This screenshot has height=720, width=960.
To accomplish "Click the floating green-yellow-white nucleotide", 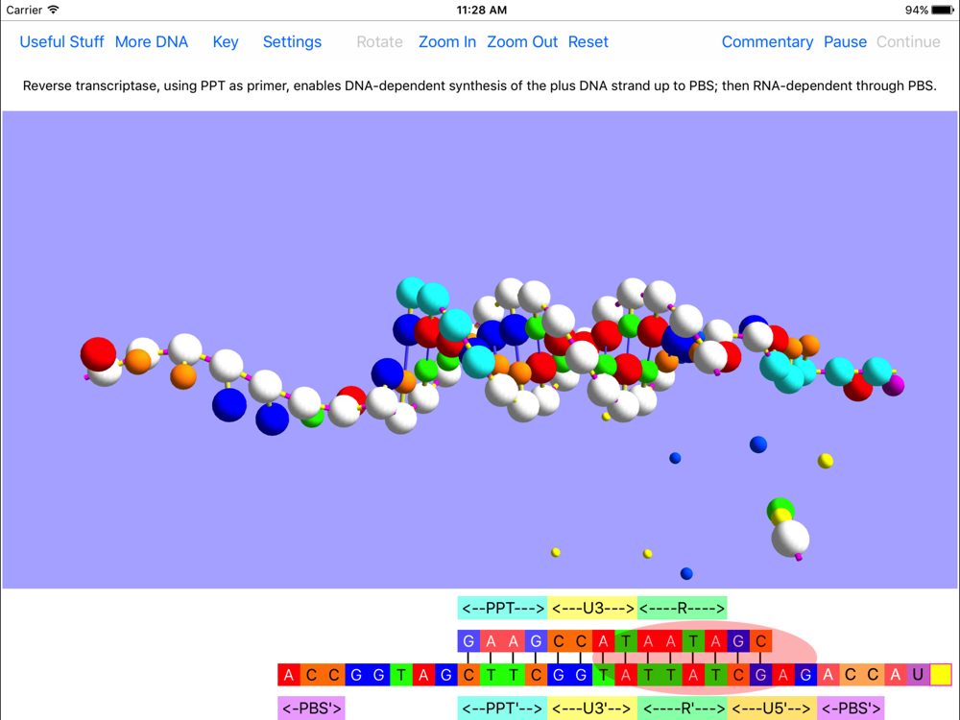I will click(787, 528).
